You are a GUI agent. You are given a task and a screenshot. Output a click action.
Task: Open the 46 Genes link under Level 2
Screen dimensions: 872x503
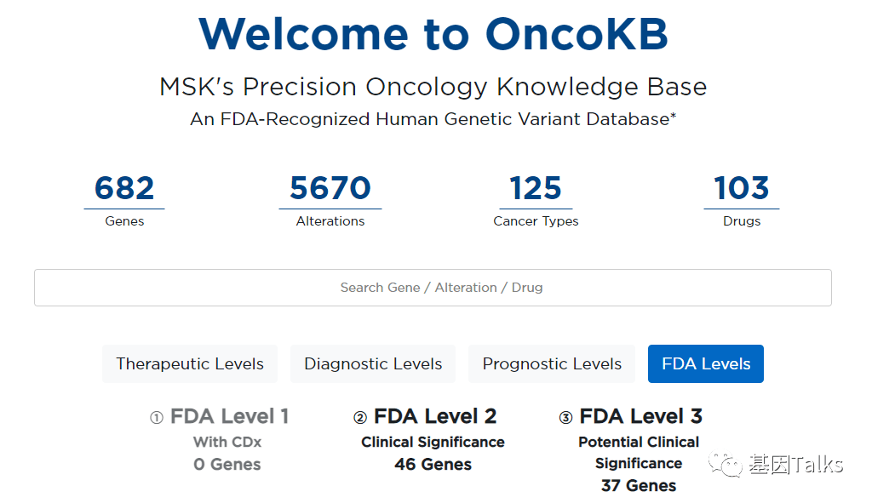[433, 464]
